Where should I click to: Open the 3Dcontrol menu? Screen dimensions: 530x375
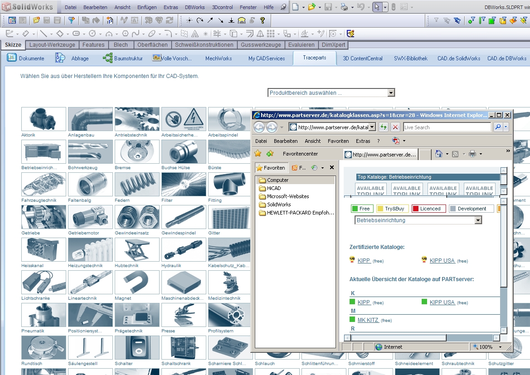point(223,7)
